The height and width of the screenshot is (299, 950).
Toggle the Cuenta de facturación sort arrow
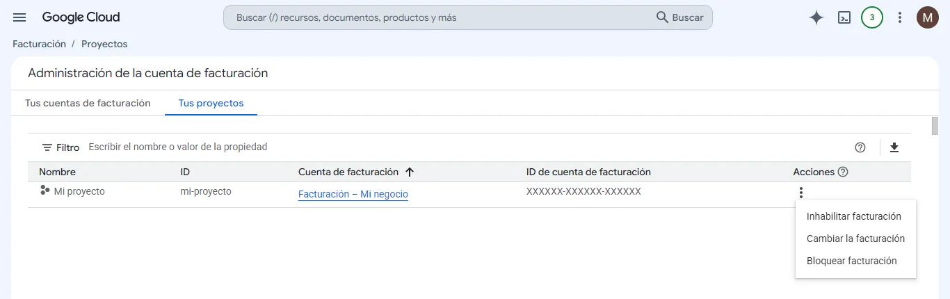point(410,172)
